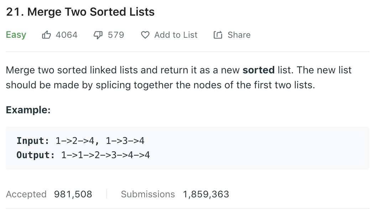This screenshot has height=213, width=381.
Task: Click the thumbs-up like icon
Action: pos(46,35)
